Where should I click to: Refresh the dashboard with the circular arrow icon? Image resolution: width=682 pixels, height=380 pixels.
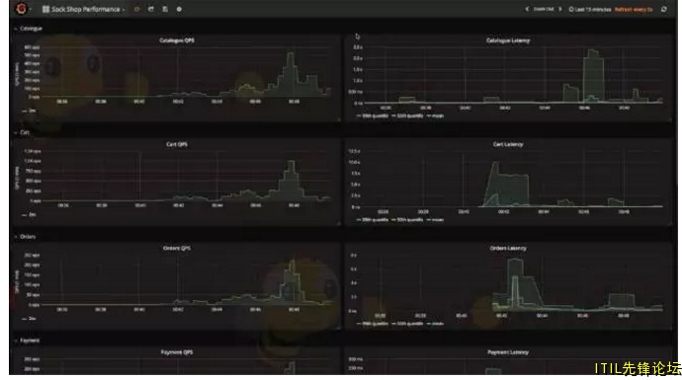click(664, 9)
